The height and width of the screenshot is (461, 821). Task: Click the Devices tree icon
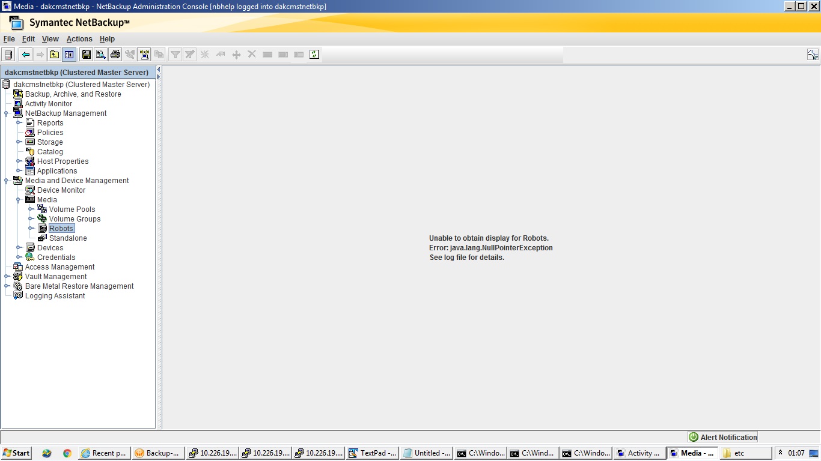[30, 248]
